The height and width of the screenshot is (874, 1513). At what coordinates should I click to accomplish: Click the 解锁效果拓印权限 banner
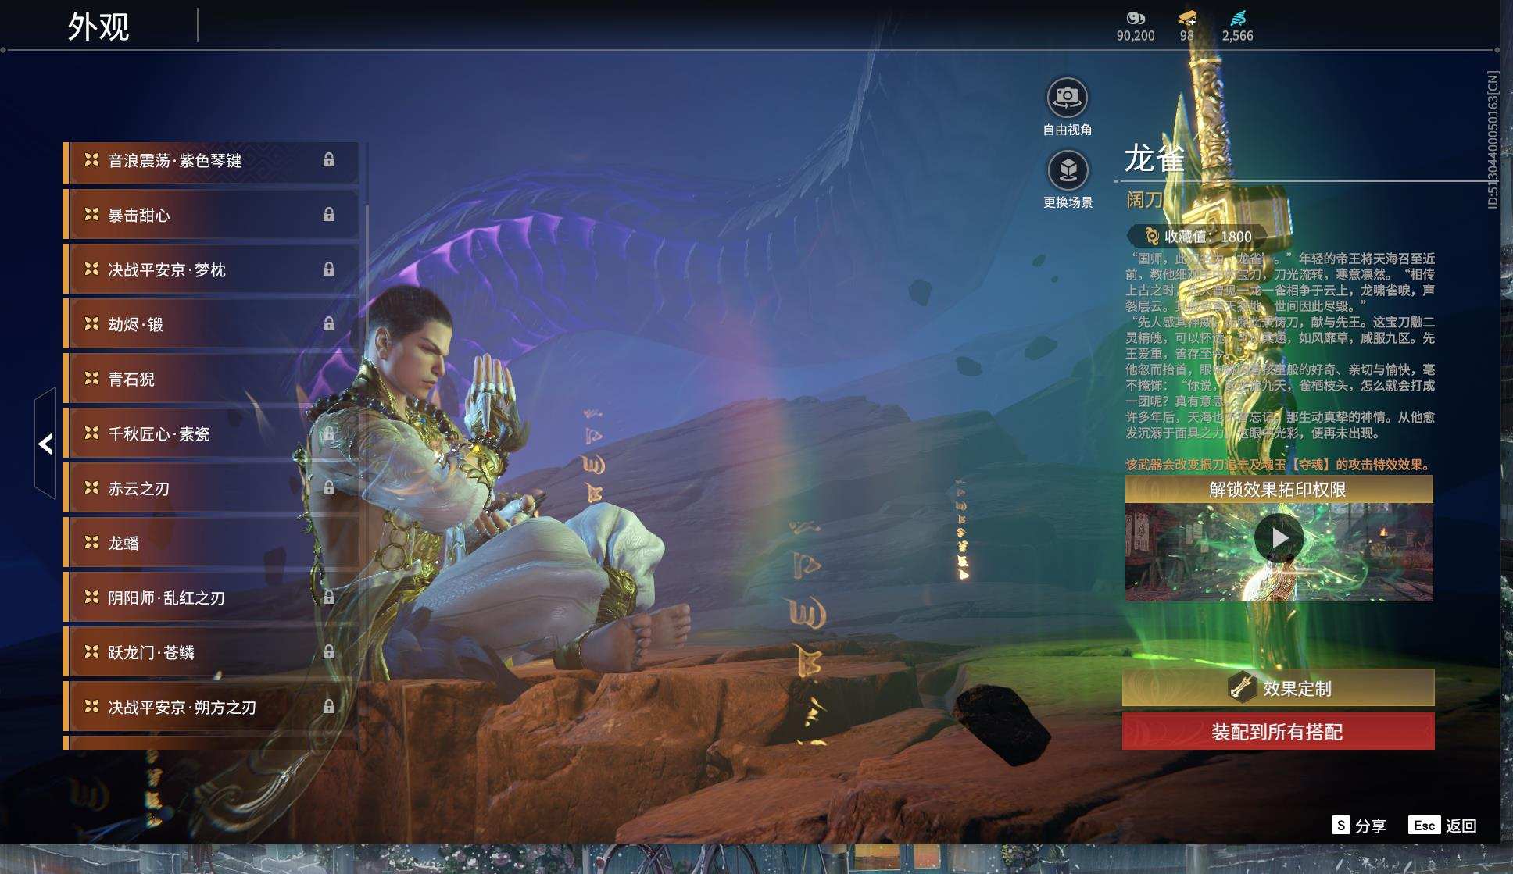(1279, 490)
